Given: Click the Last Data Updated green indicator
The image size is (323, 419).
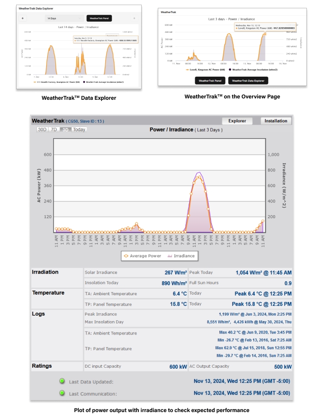Looking at the screenshot, I should pos(61,381).
